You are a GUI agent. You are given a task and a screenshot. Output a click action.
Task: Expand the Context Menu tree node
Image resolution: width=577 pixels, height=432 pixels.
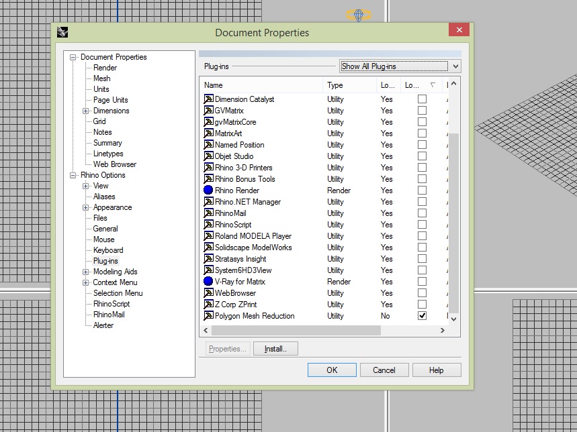pyautogui.click(x=85, y=282)
